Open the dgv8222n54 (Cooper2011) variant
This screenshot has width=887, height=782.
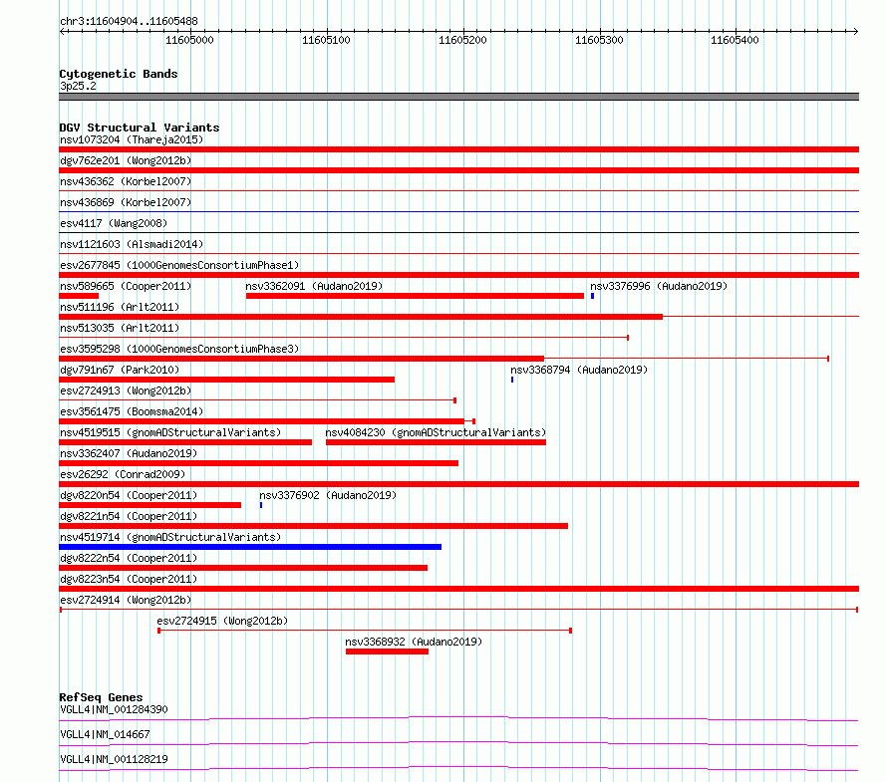[129, 558]
